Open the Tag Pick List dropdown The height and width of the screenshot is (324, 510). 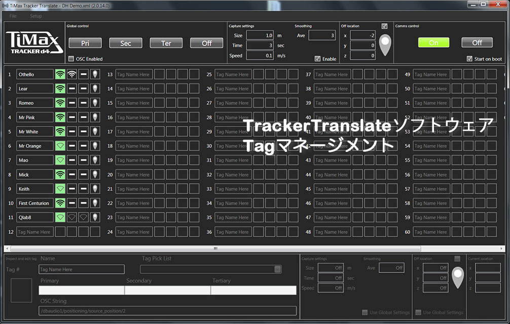(x=277, y=269)
